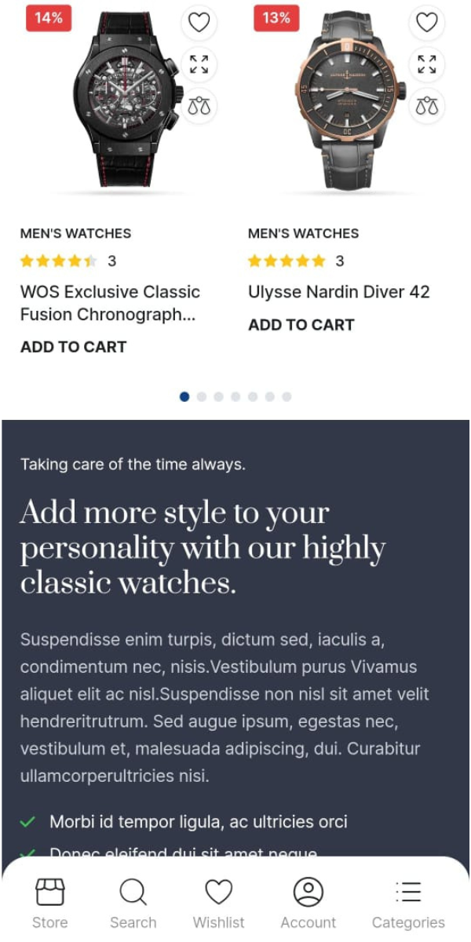Open WOS Exclusive Classic Fusion Chronograph title link
This screenshot has height=942, width=471.
pyautogui.click(x=111, y=303)
